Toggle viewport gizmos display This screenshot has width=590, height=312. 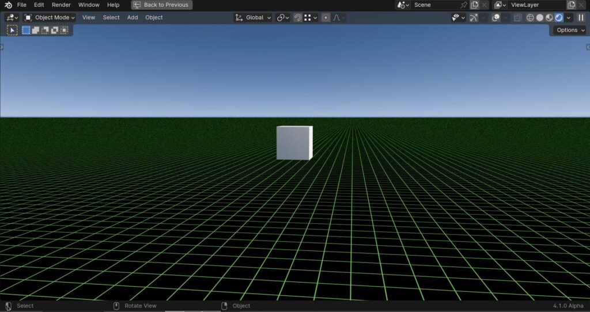474,18
